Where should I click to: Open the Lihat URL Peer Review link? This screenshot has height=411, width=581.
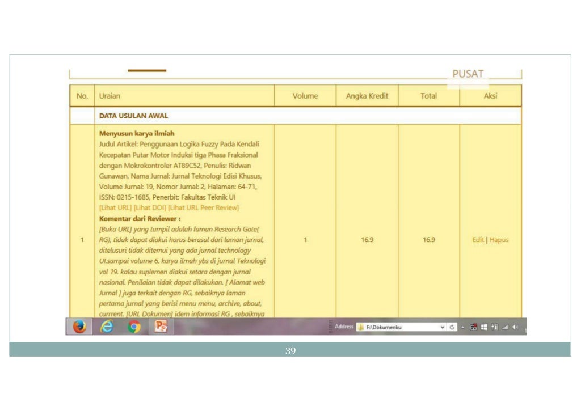(x=204, y=207)
